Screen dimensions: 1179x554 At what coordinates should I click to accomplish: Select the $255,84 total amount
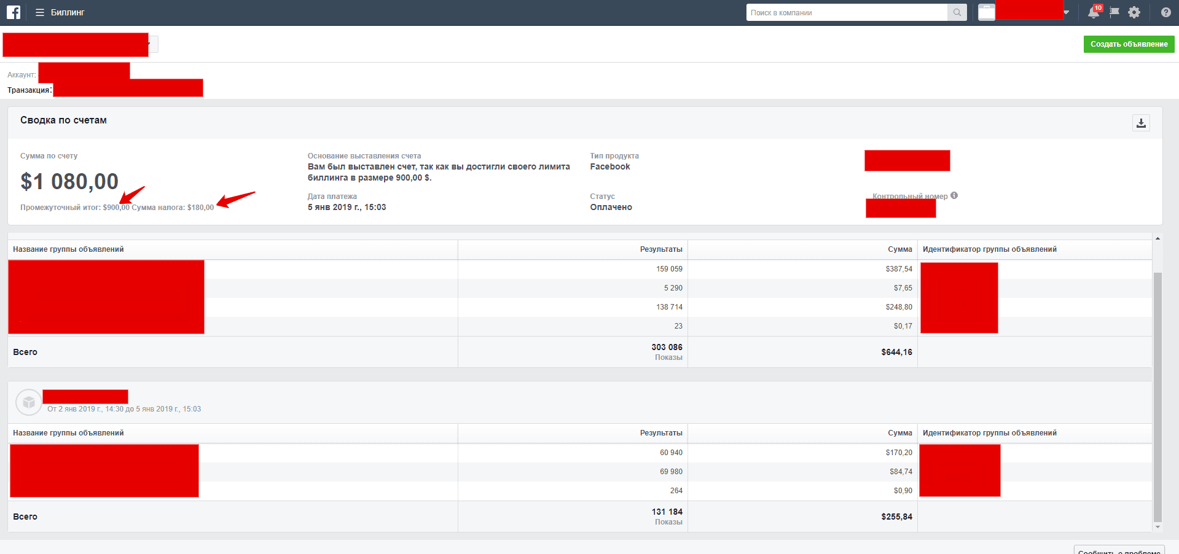pos(896,517)
